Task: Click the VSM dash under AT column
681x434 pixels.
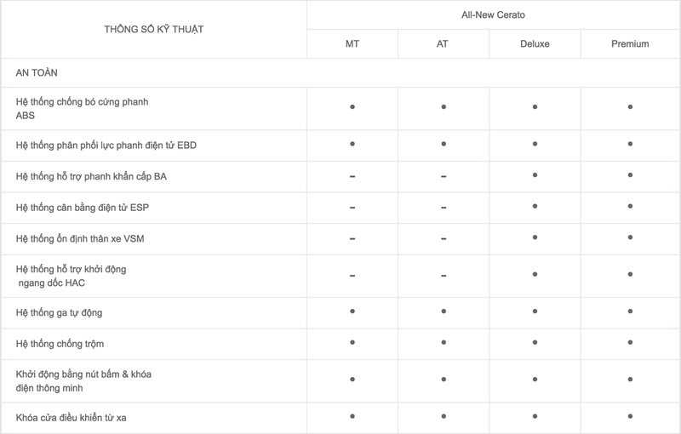Action: 444,238
